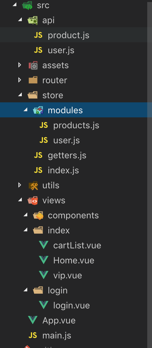This screenshot has height=348, width=152.
Task: Collapse the store folder arrow
Action: 20,95
